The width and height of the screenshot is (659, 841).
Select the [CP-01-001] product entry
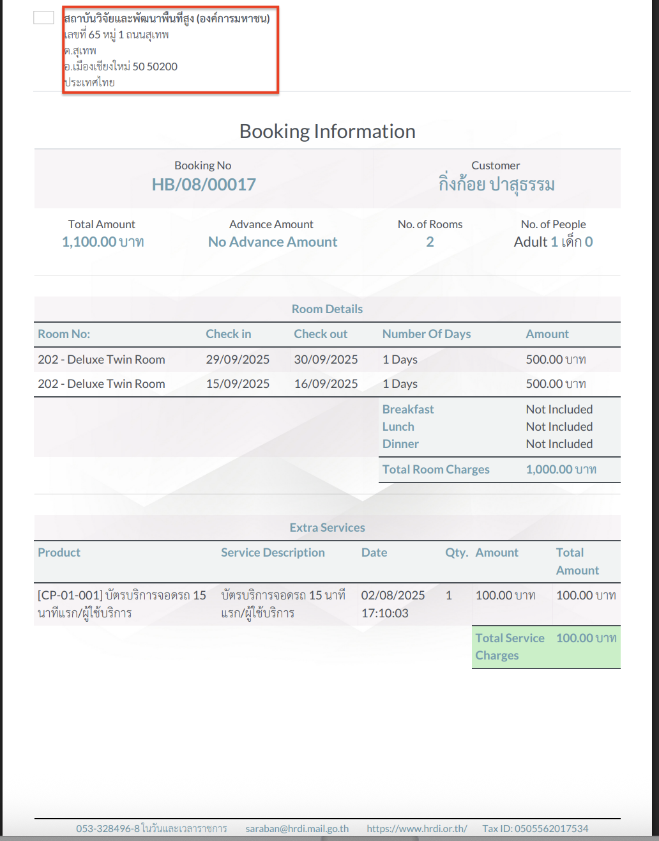[121, 604]
